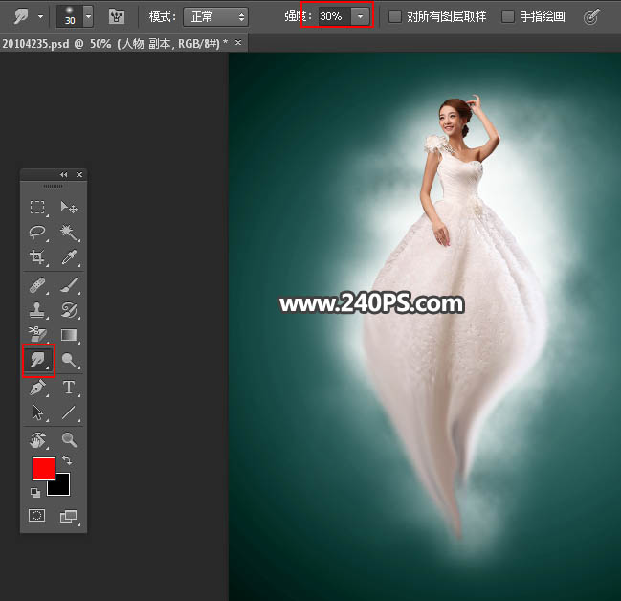Choose the Magic Wand tool
The height and width of the screenshot is (601, 621).
[69, 232]
